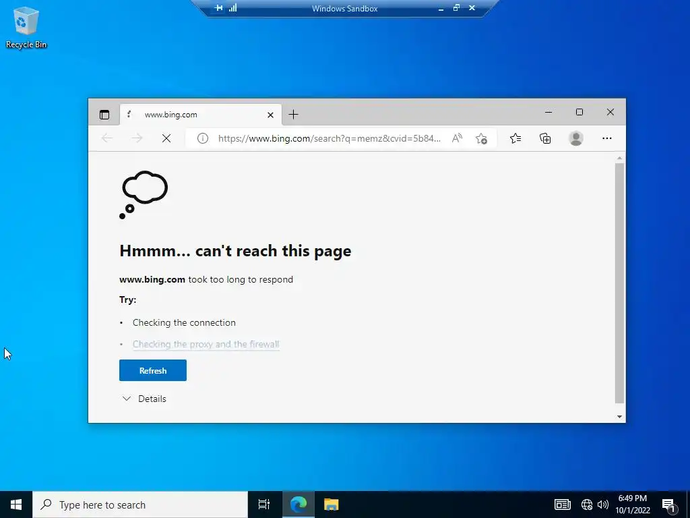Open the profile avatar menu
Image resolution: width=690 pixels, height=518 pixels.
pyautogui.click(x=576, y=139)
